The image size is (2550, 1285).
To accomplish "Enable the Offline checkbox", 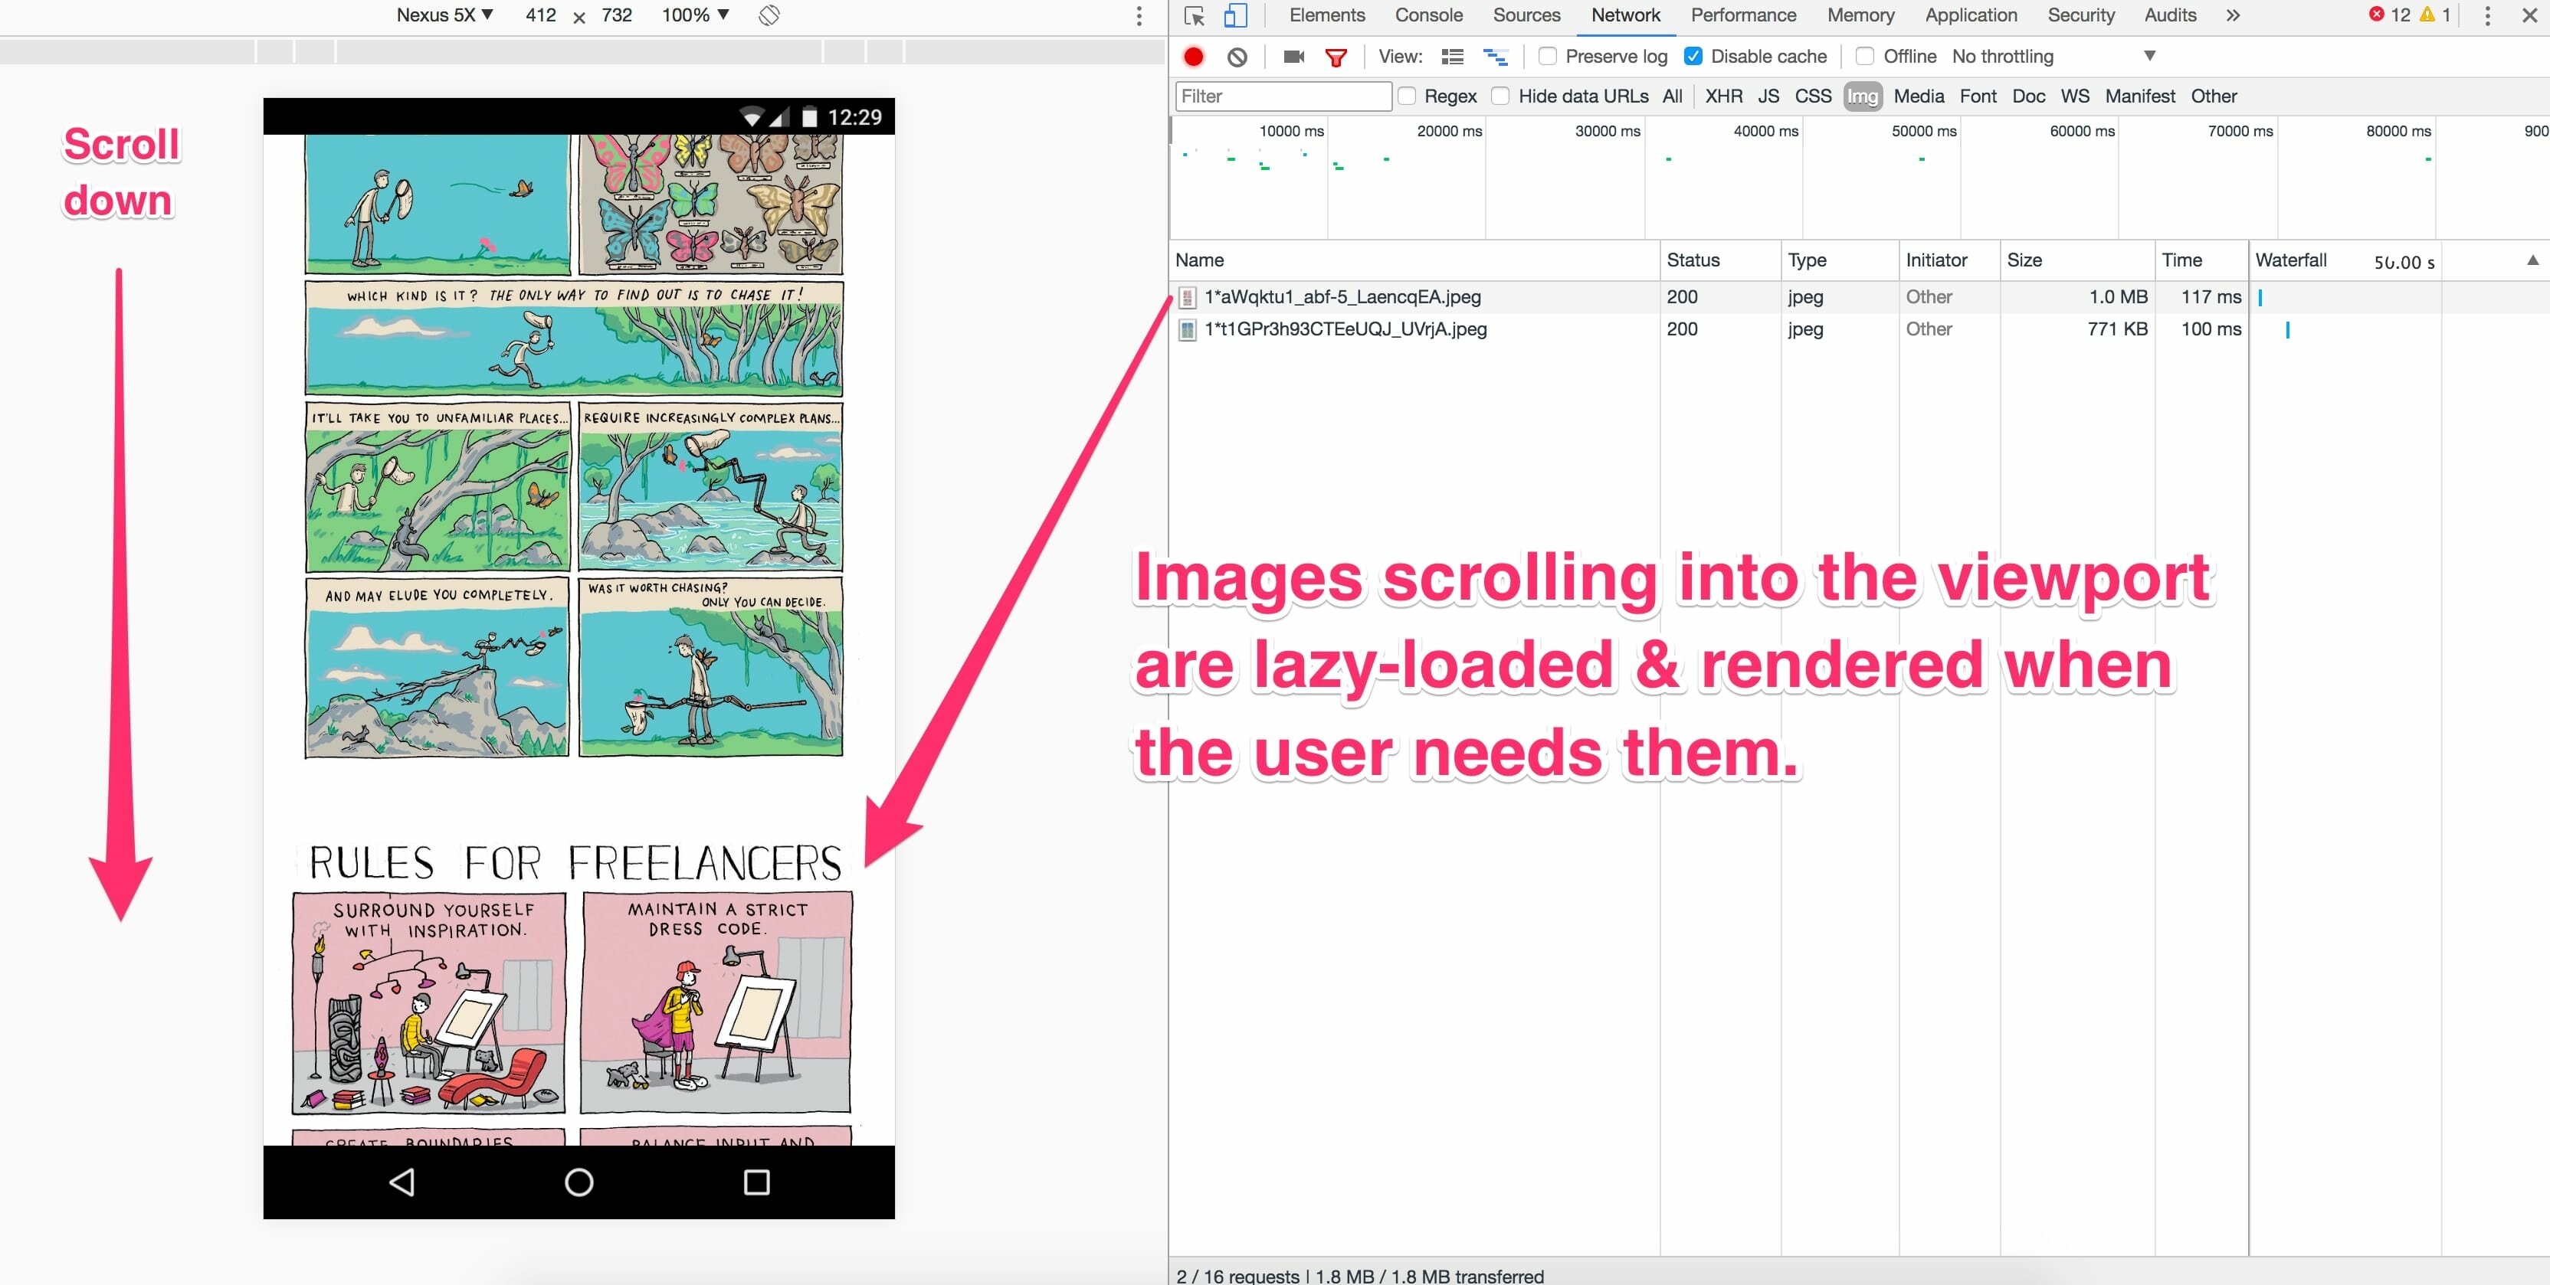I will (1865, 57).
